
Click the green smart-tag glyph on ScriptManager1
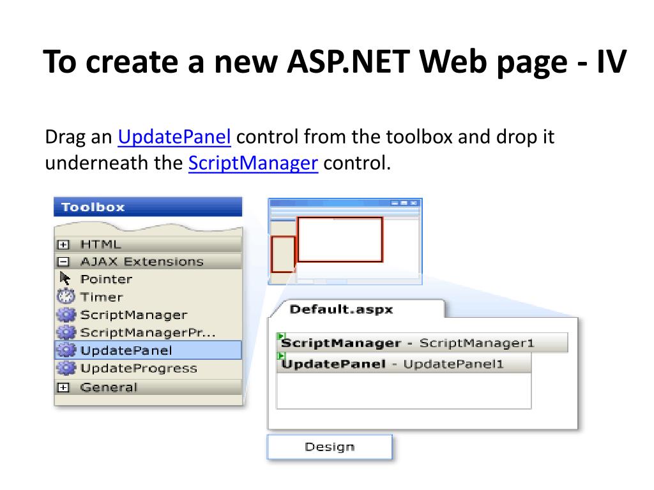coord(281,336)
